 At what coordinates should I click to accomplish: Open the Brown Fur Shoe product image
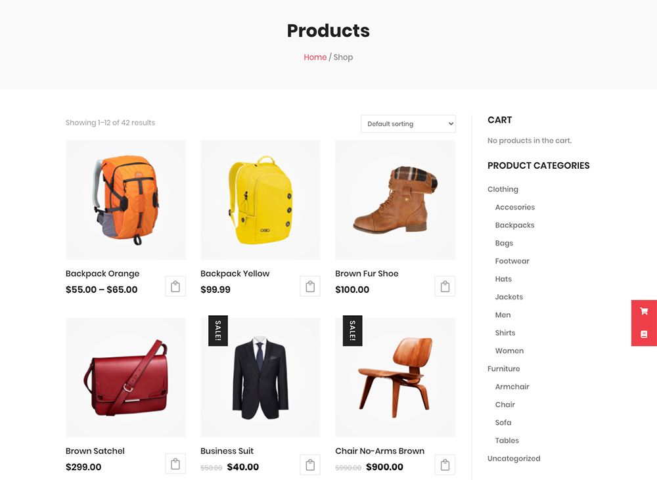395,200
